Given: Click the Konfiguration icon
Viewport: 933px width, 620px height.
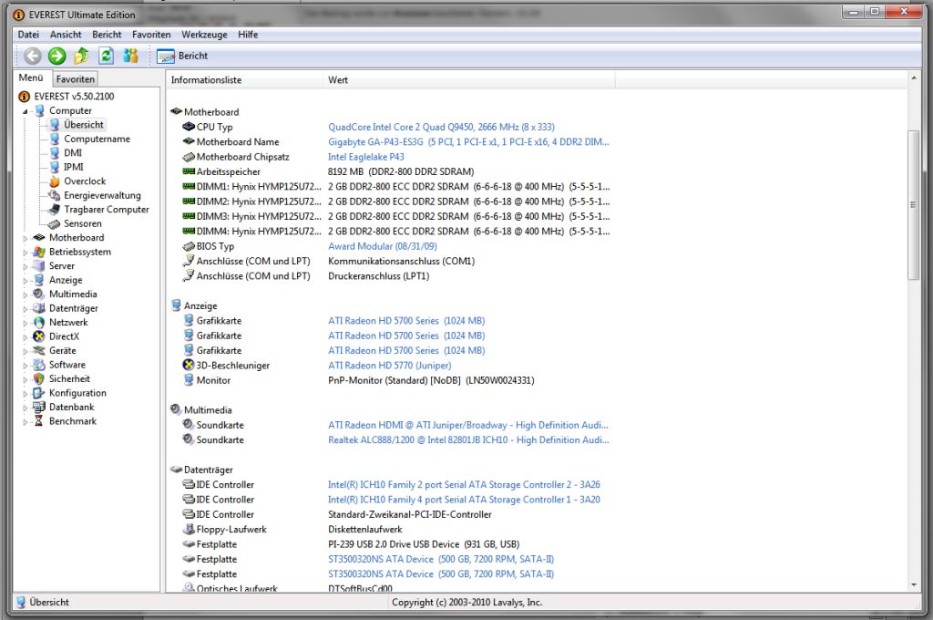Looking at the screenshot, I should [39, 393].
